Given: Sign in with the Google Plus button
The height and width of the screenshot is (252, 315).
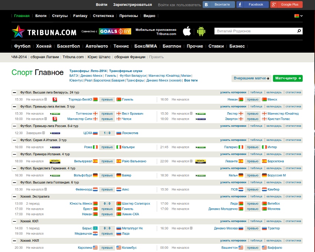Looking at the screenshot, I should pos(286,4).
